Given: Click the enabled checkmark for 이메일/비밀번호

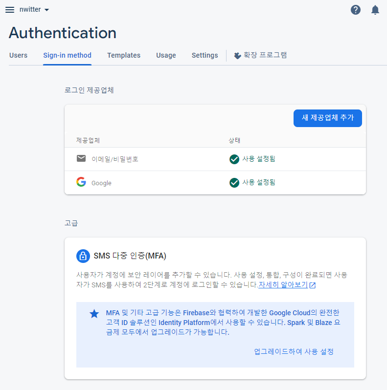Looking at the screenshot, I should [234, 159].
